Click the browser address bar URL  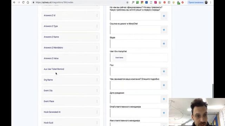54,2
